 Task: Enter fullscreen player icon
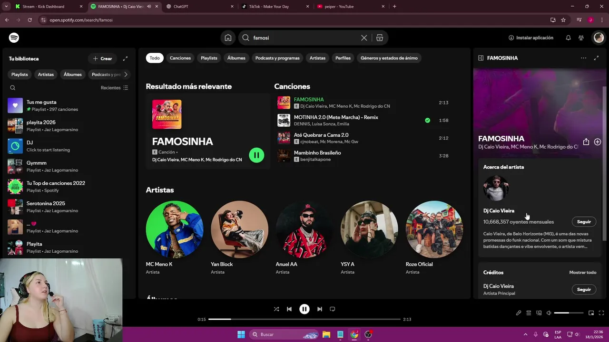coord(601,313)
